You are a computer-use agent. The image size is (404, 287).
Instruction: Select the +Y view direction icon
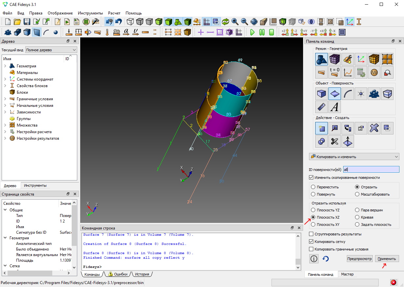coord(304,32)
